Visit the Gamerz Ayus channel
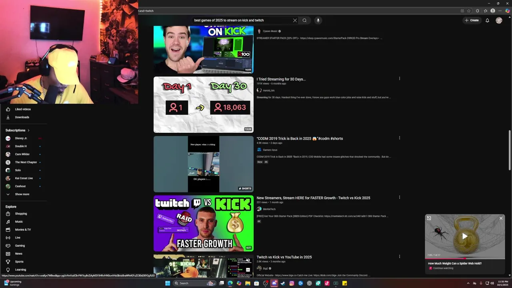The image size is (512, 288). pos(270,150)
